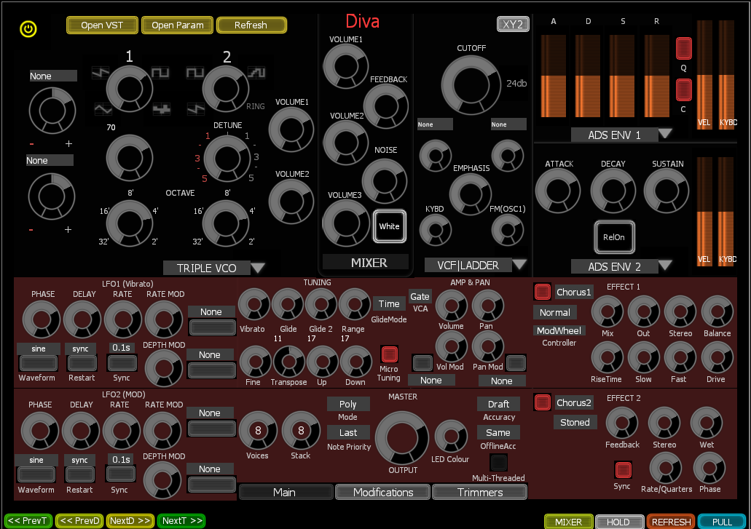The image size is (751, 529).
Task: Click the Transpose knob in Tuning
Action: tap(288, 362)
